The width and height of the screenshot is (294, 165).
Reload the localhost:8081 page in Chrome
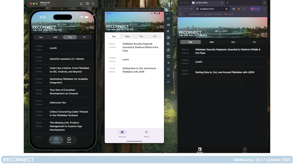tap(191, 9)
